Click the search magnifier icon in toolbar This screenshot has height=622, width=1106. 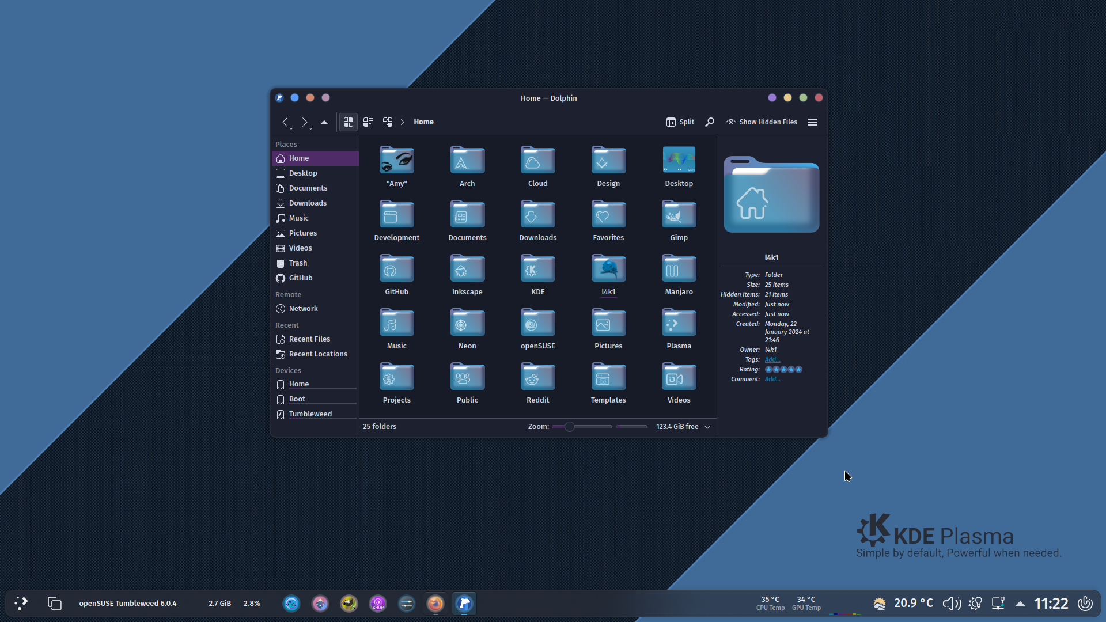click(x=710, y=122)
